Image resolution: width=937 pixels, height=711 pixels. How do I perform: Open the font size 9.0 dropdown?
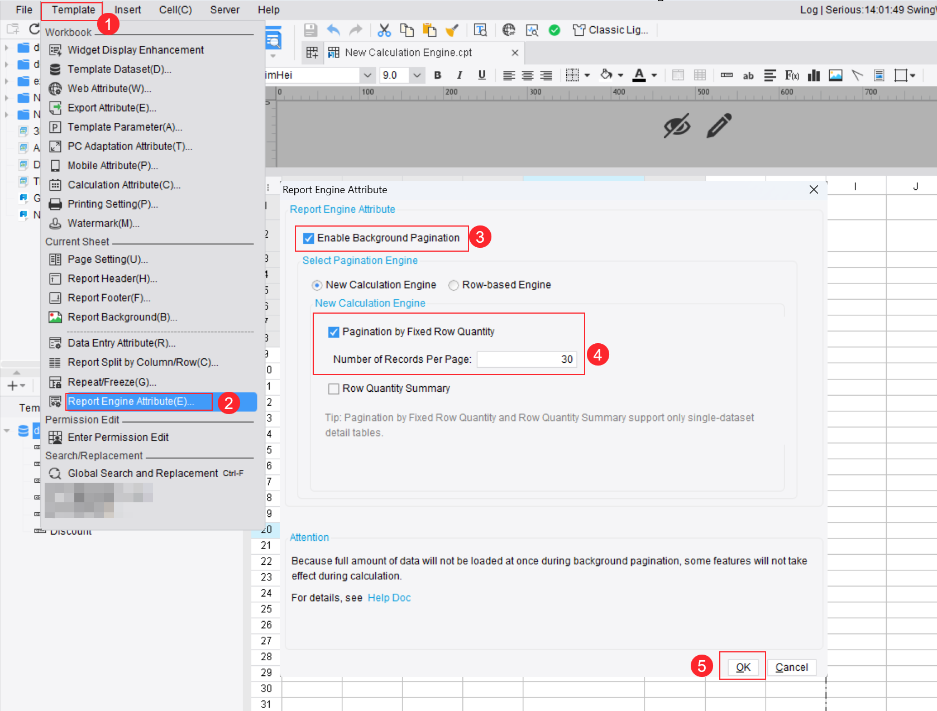[417, 75]
